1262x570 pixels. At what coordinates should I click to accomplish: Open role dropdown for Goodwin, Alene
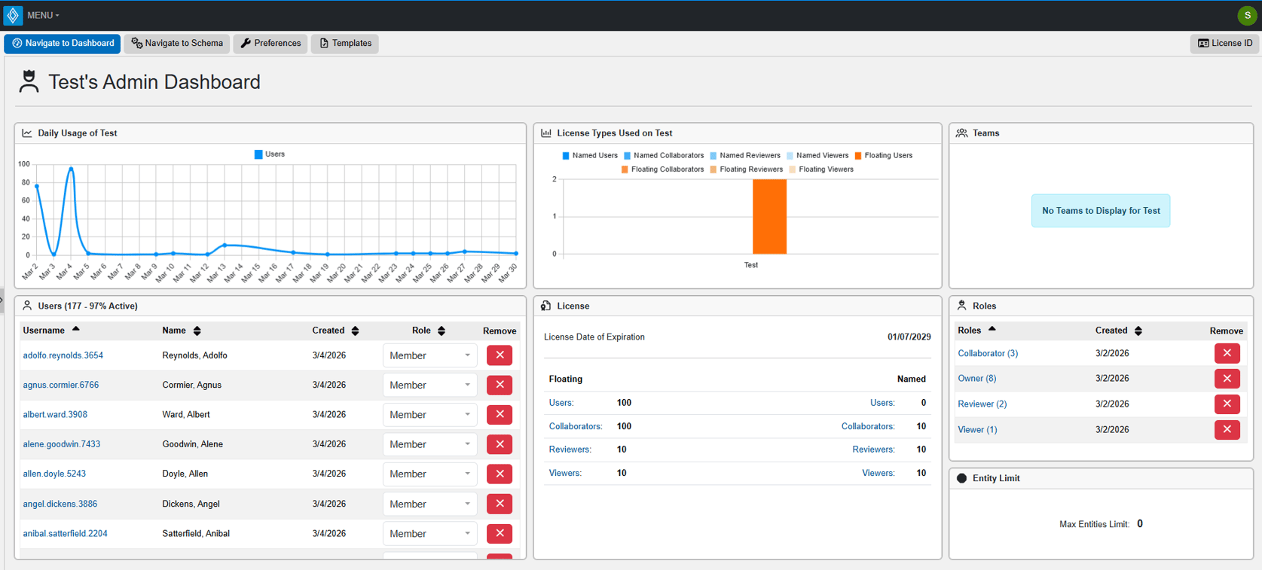(429, 444)
